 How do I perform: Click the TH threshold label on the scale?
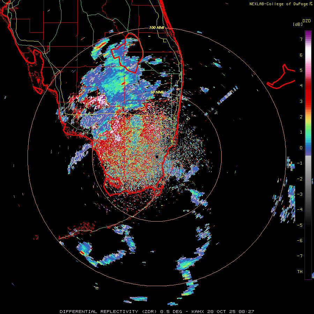[300, 272]
